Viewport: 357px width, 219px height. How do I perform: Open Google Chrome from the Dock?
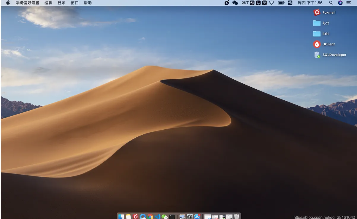tap(150, 217)
